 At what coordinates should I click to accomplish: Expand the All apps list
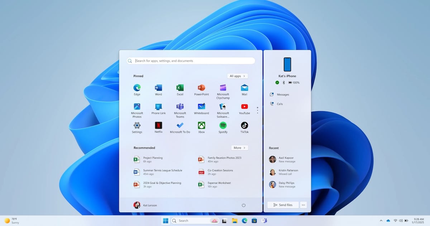(238, 76)
